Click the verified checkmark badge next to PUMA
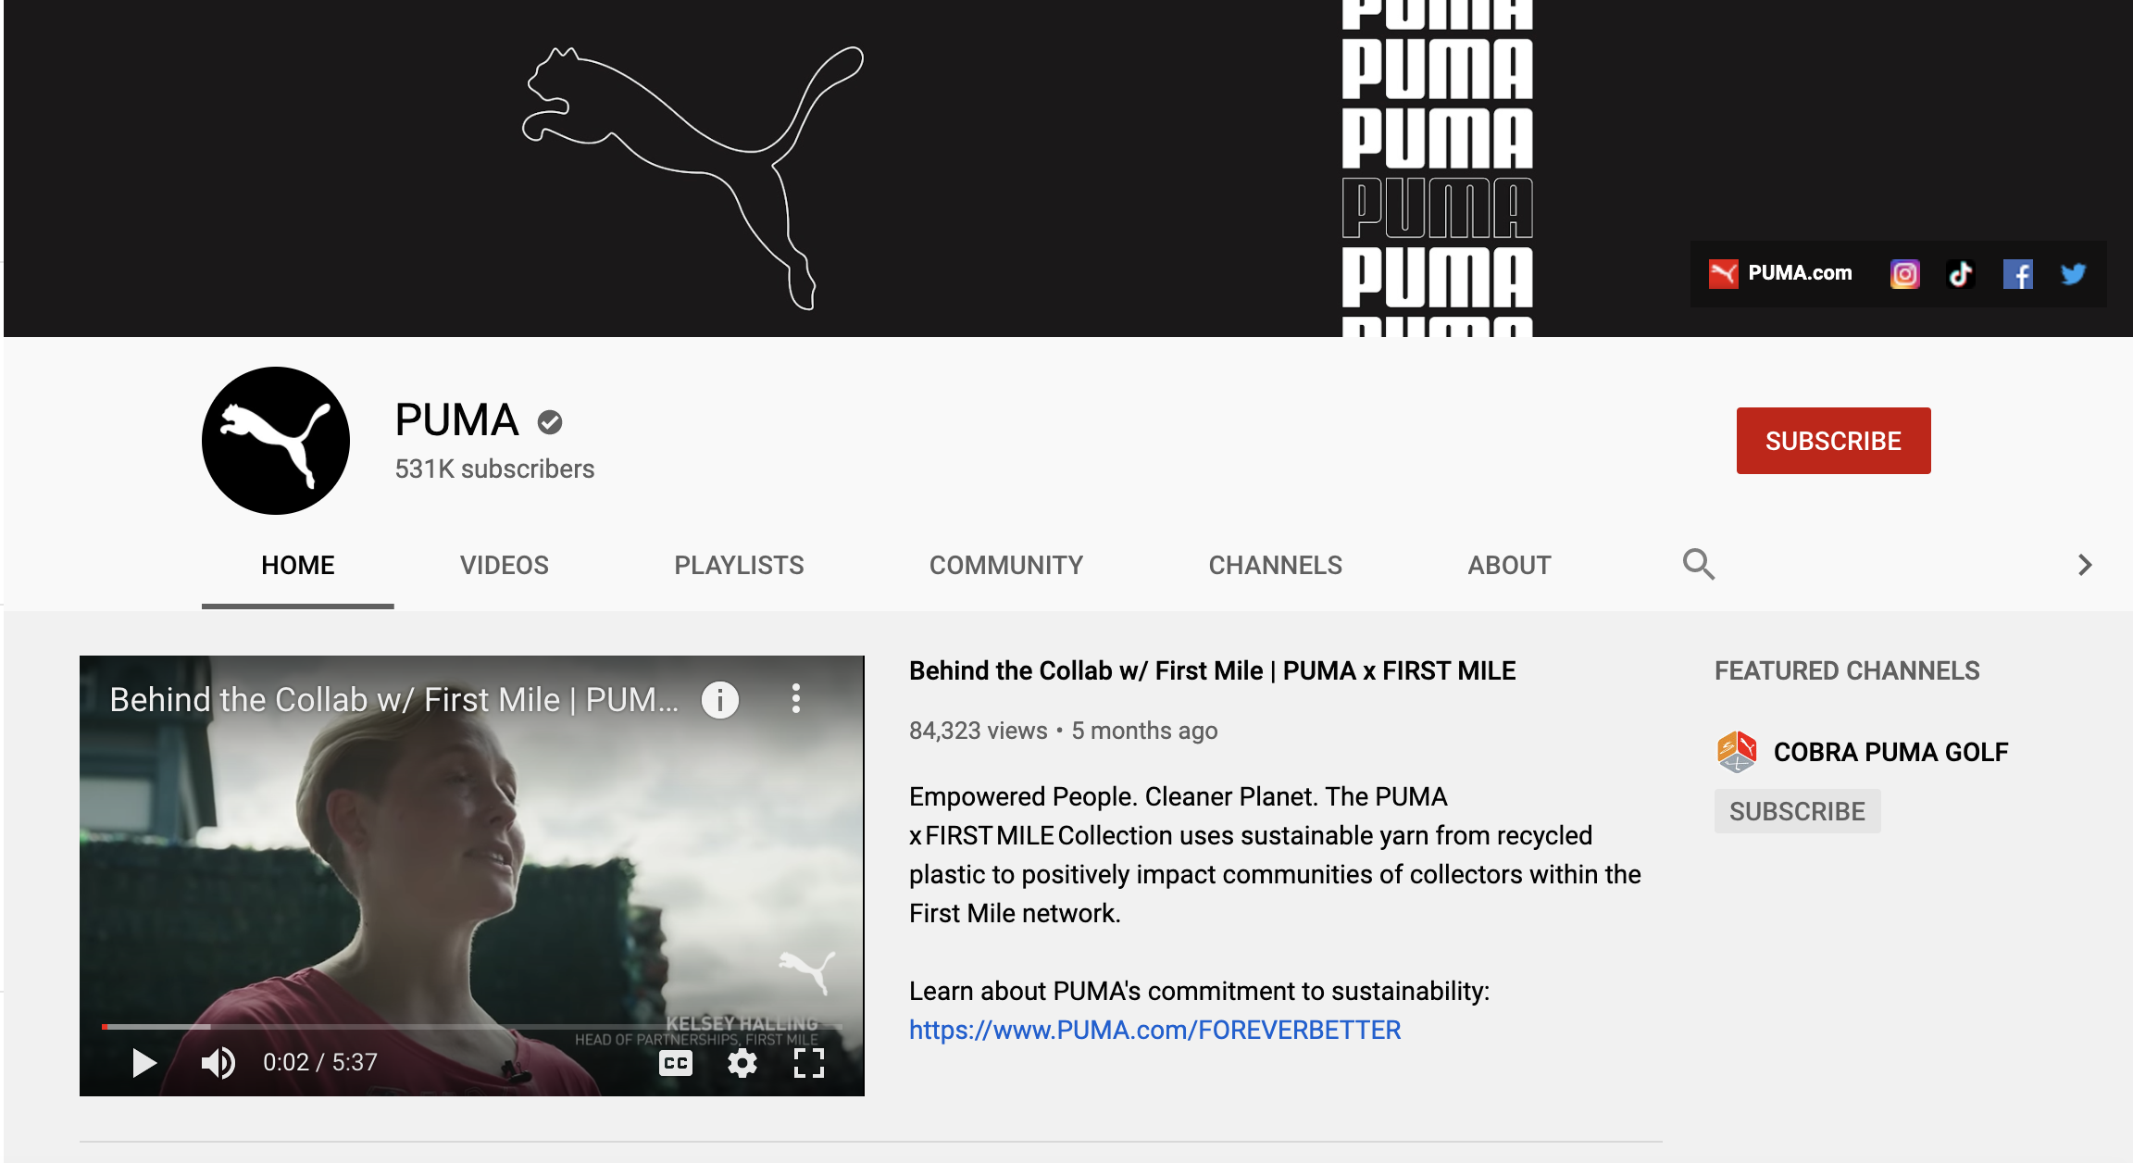 click(x=550, y=422)
